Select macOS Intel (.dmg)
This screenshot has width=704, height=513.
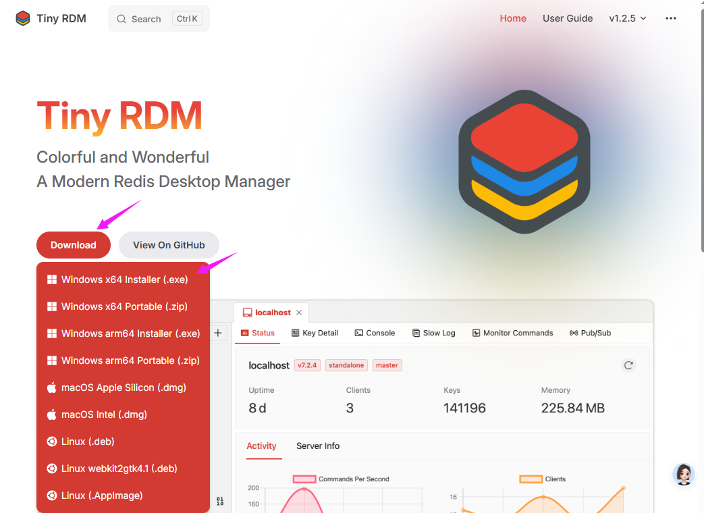tap(123, 414)
